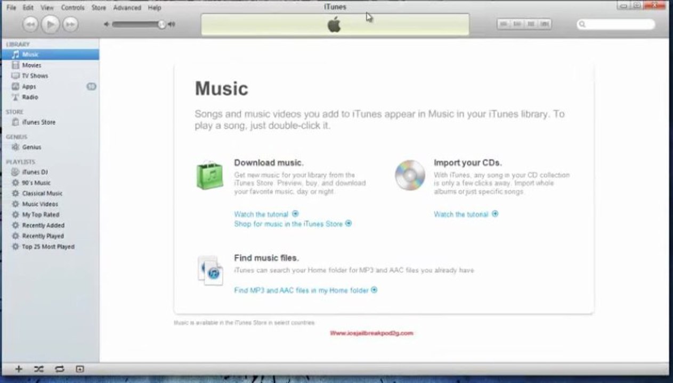Screen dimensions: 673x383
Task: Open the View menu
Action: [47, 7]
